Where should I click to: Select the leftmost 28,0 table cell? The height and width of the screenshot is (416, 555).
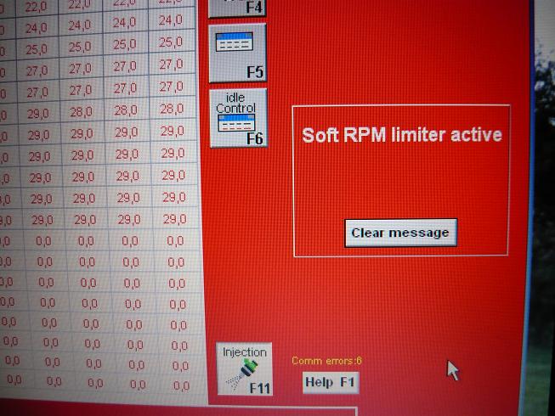(x=82, y=111)
